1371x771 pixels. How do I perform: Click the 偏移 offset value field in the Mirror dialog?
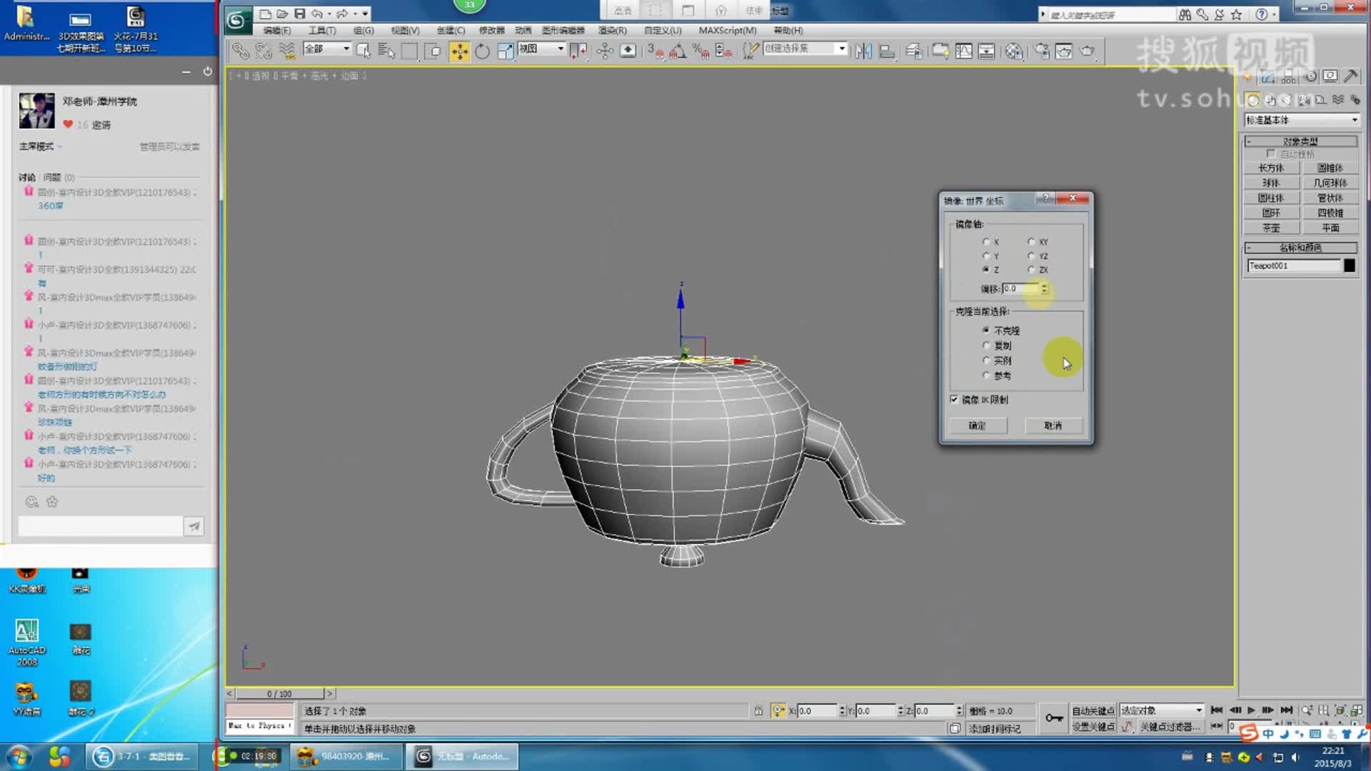point(1020,288)
